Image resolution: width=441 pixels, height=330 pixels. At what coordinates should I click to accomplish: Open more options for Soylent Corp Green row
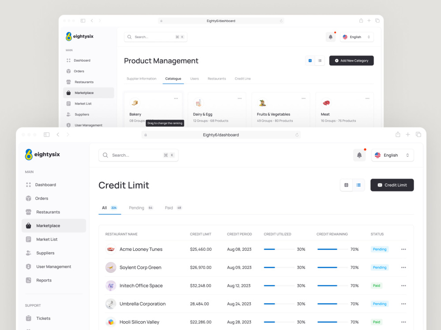pos(404,268)
